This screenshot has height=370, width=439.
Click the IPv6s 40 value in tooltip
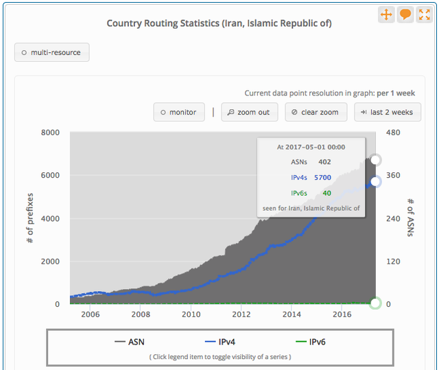coord(327,194)
